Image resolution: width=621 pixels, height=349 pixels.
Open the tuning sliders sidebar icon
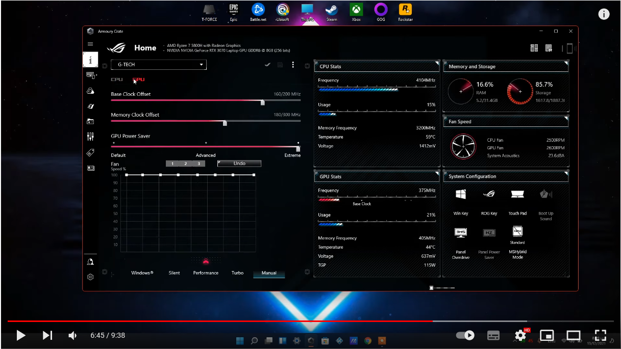pyautogui.click(x=90, y=137)
